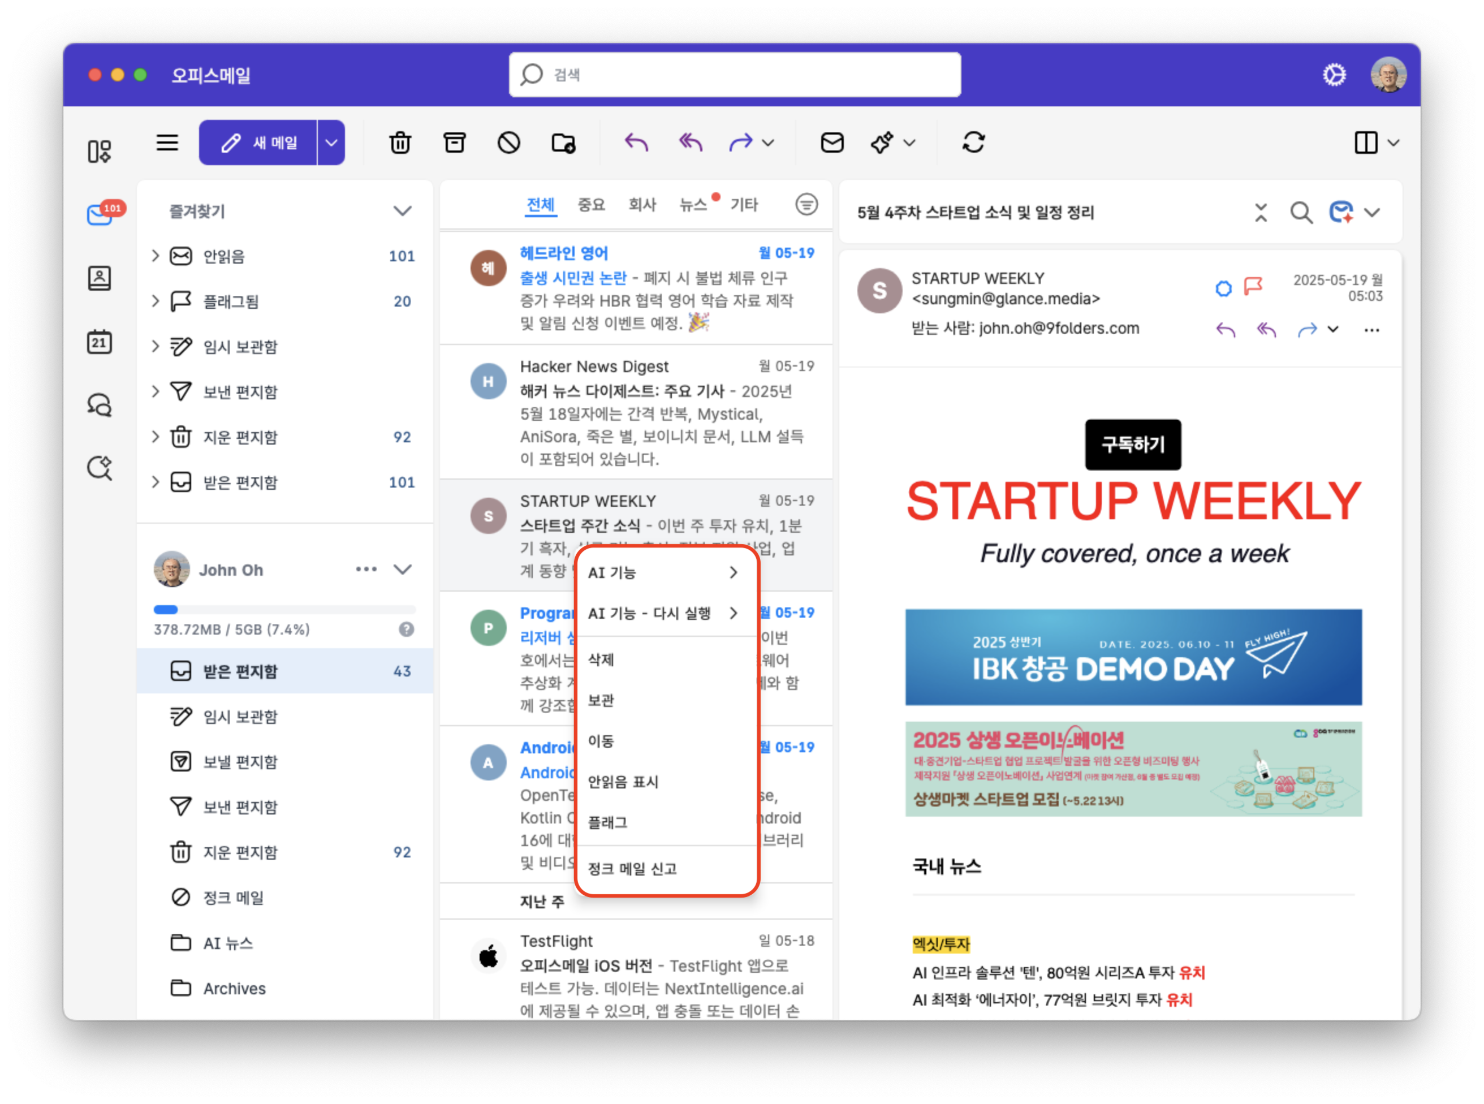
Task: Click the 새 메일 compose button
Action: (x=258, y=143)
